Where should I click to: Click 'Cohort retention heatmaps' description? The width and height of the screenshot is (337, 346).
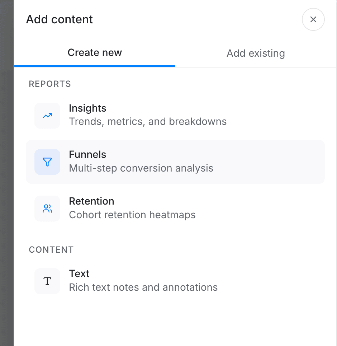coord(132,215)
